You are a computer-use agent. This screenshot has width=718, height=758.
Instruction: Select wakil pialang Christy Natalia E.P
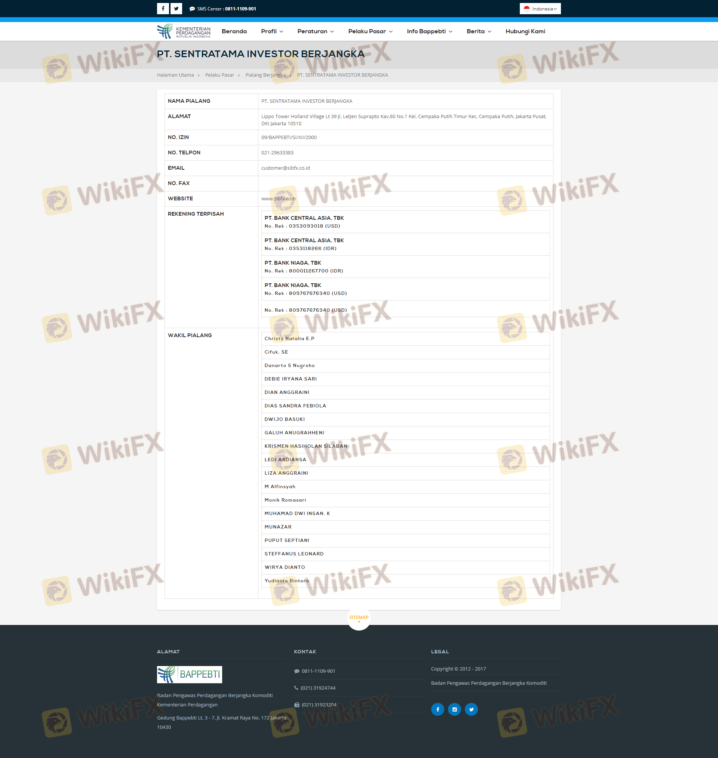(x=405, y=339)
